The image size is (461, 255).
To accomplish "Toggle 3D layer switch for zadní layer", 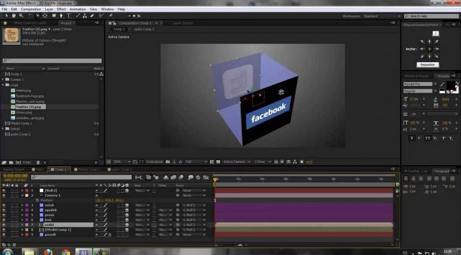I will pyautogui.click(x=127, y=225).
